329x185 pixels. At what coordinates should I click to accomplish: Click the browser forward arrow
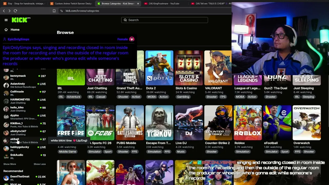10,11
